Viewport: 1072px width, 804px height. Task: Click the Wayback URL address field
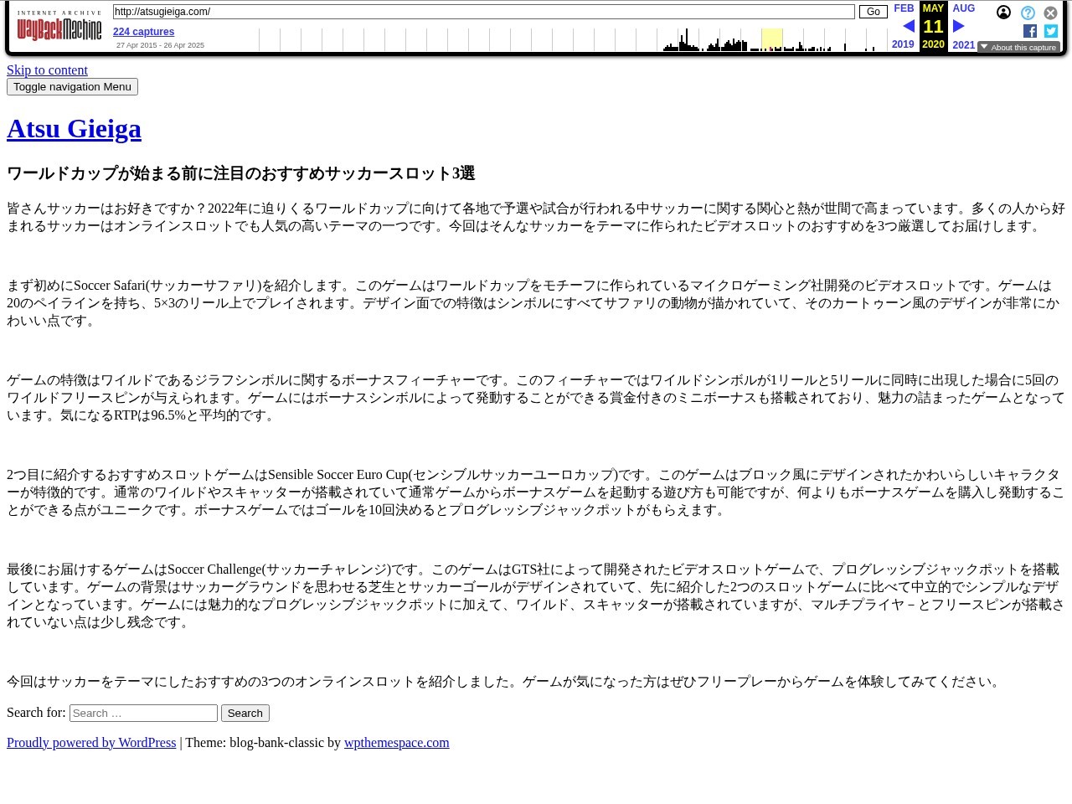click(483, 12)
